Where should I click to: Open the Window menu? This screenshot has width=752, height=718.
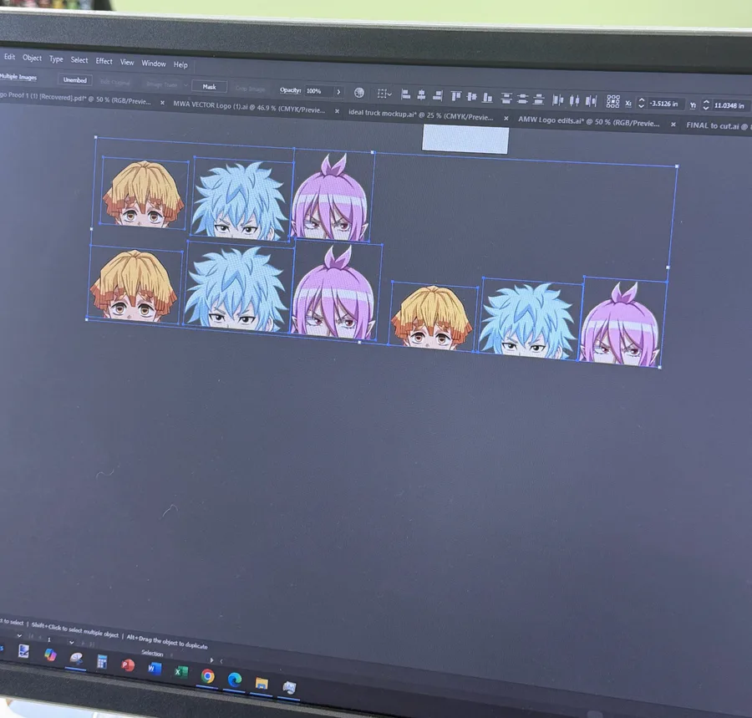(154, 64)
